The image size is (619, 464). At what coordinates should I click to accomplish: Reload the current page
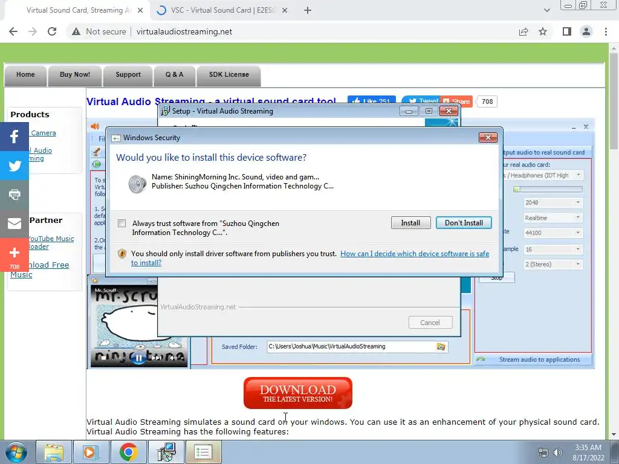pyautogui.click(x=52, y=31)
